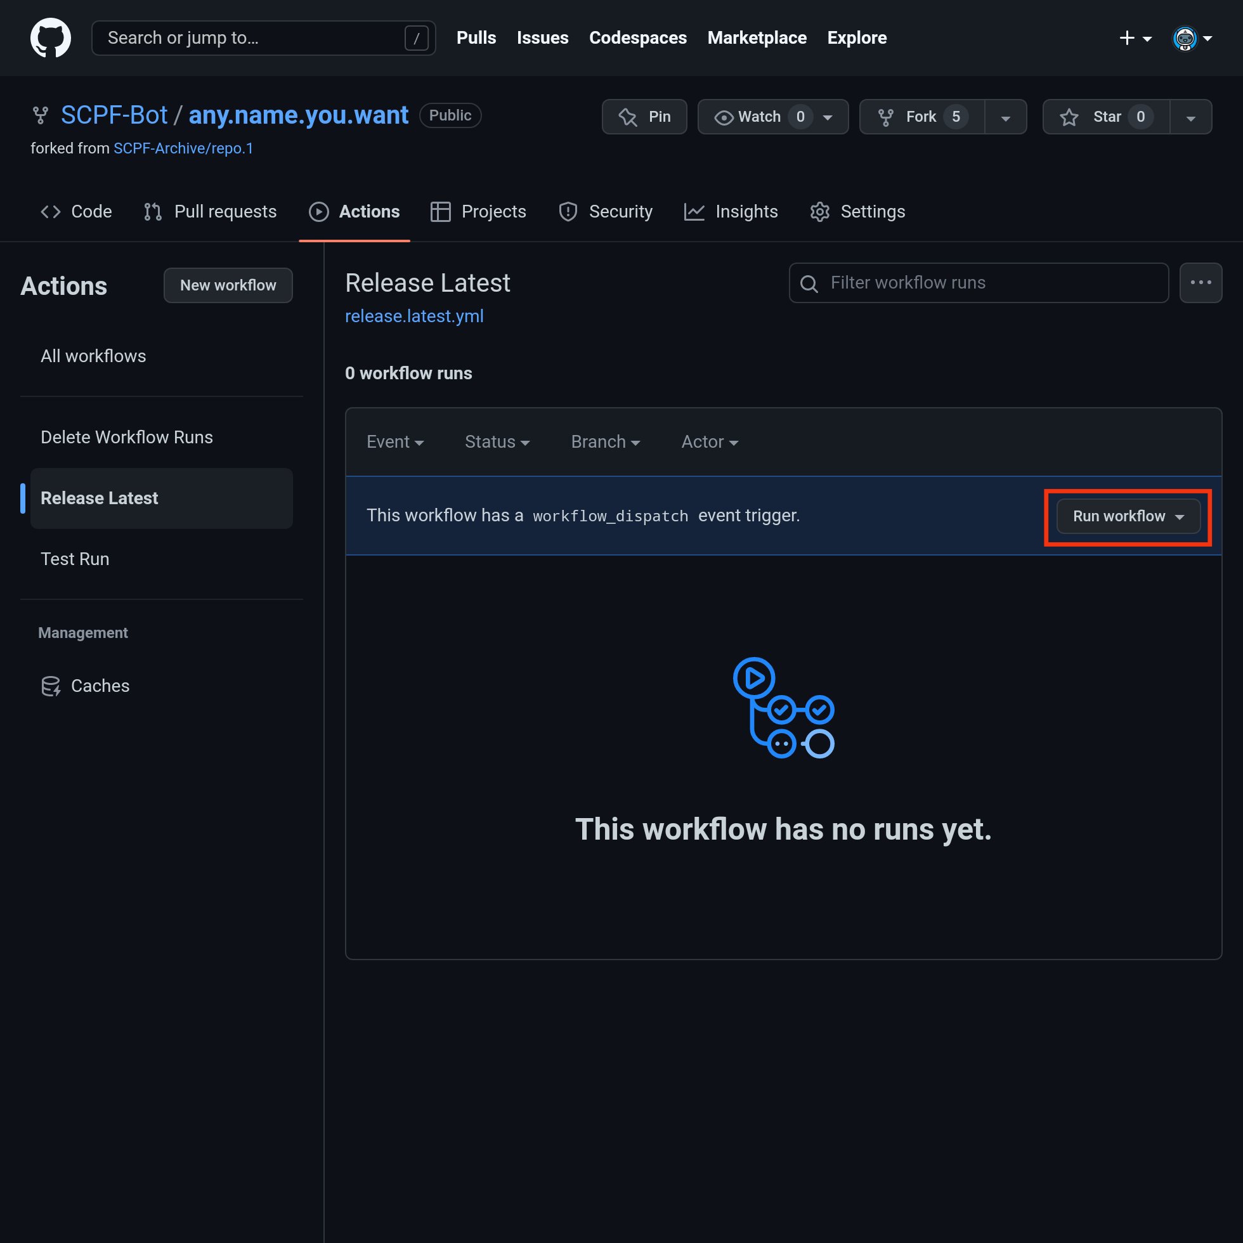Click the Insights graph icon tab
Image resolution: width=1243 pixels, height=1243 pixels.
694,212
